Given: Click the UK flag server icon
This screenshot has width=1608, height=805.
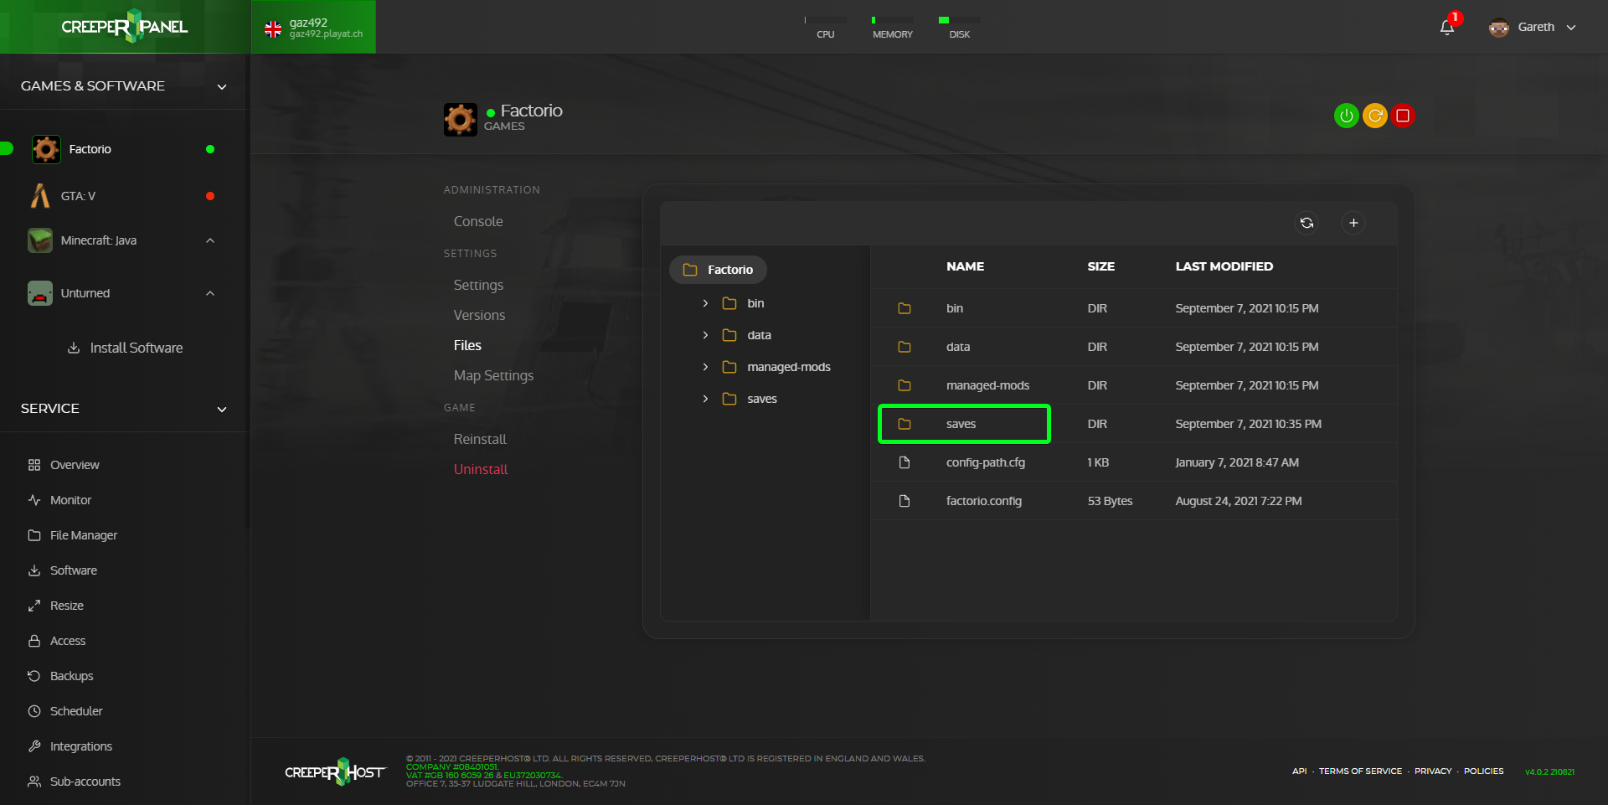Looking at the screenshot, I should click(273, 29).
